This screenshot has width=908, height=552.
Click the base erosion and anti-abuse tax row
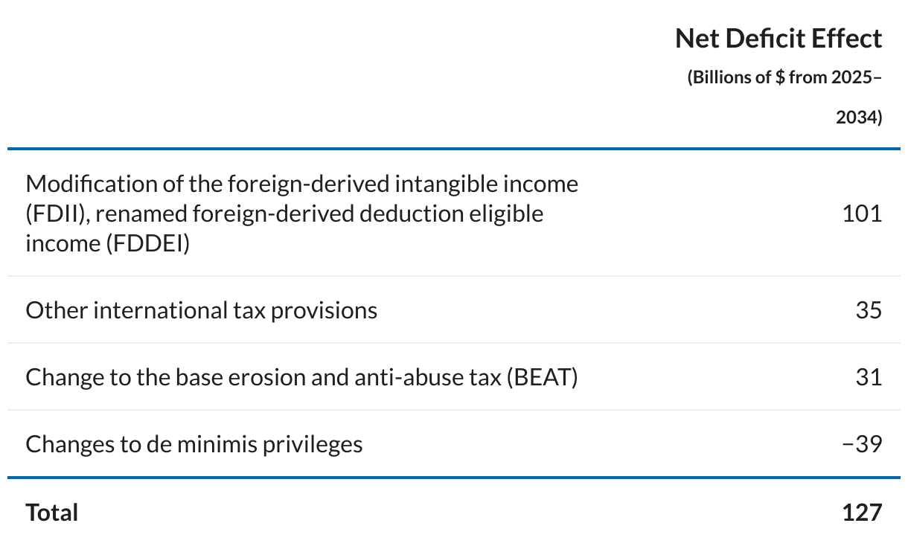454,377
